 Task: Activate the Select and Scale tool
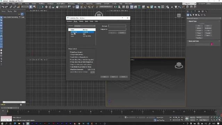tap(53, 7)
